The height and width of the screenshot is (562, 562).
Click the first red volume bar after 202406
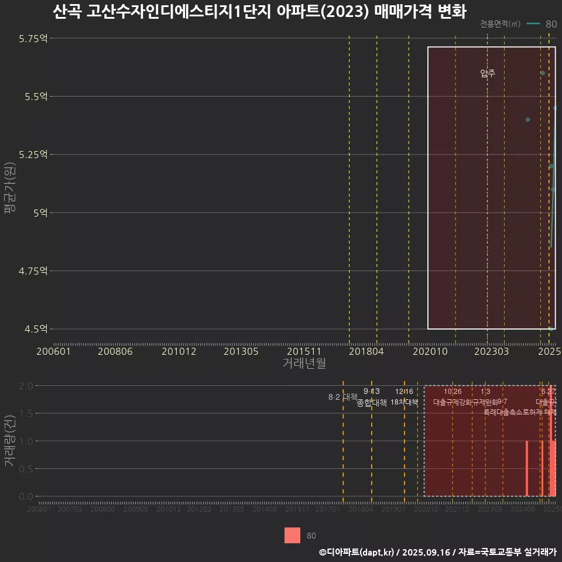tap(527, 468)
